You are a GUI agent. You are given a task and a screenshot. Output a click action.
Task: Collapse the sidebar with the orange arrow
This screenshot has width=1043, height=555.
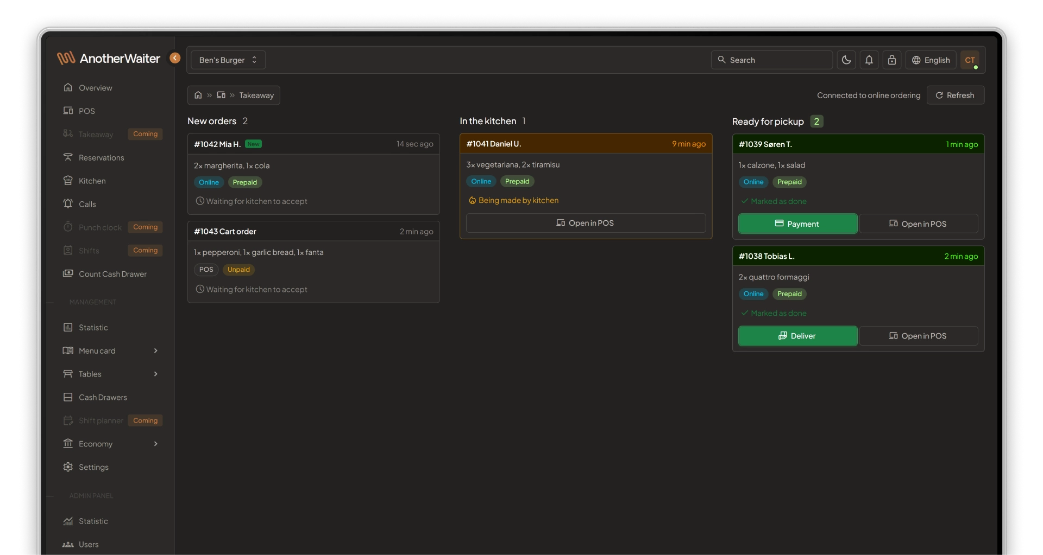[x=175, y=58]
